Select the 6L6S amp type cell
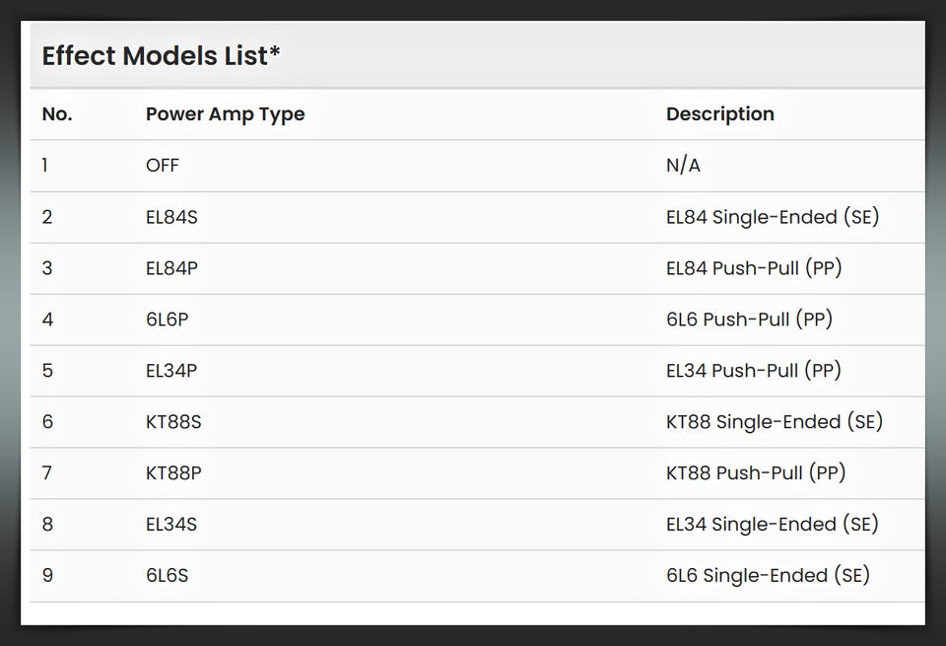Viewport: 946px width, 646px height. 167,576
